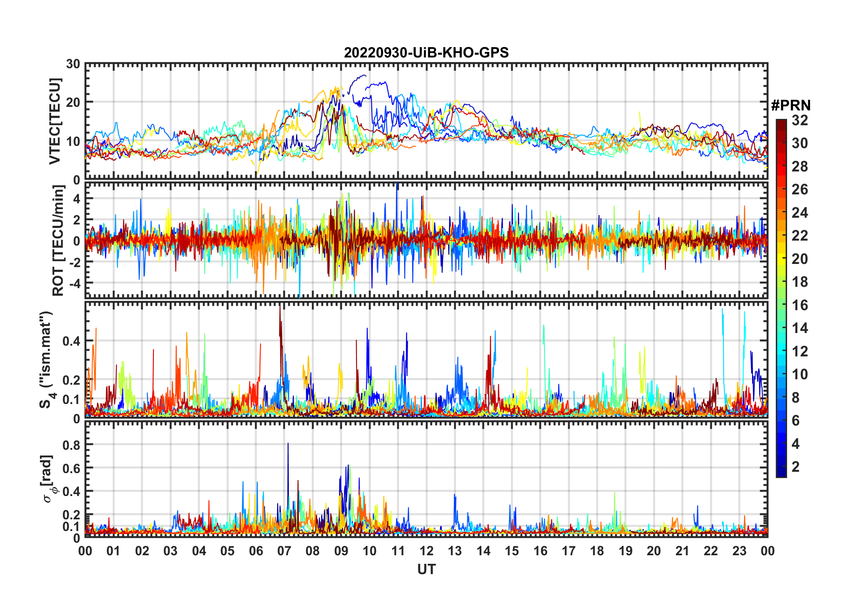853x597 pixels.
Task: Click the 22 tick on the PRN colorbar
Action: 800,236
